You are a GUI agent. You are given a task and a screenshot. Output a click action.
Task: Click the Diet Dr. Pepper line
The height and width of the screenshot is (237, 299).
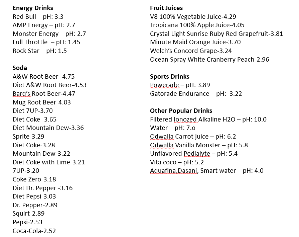pos(42,188)
